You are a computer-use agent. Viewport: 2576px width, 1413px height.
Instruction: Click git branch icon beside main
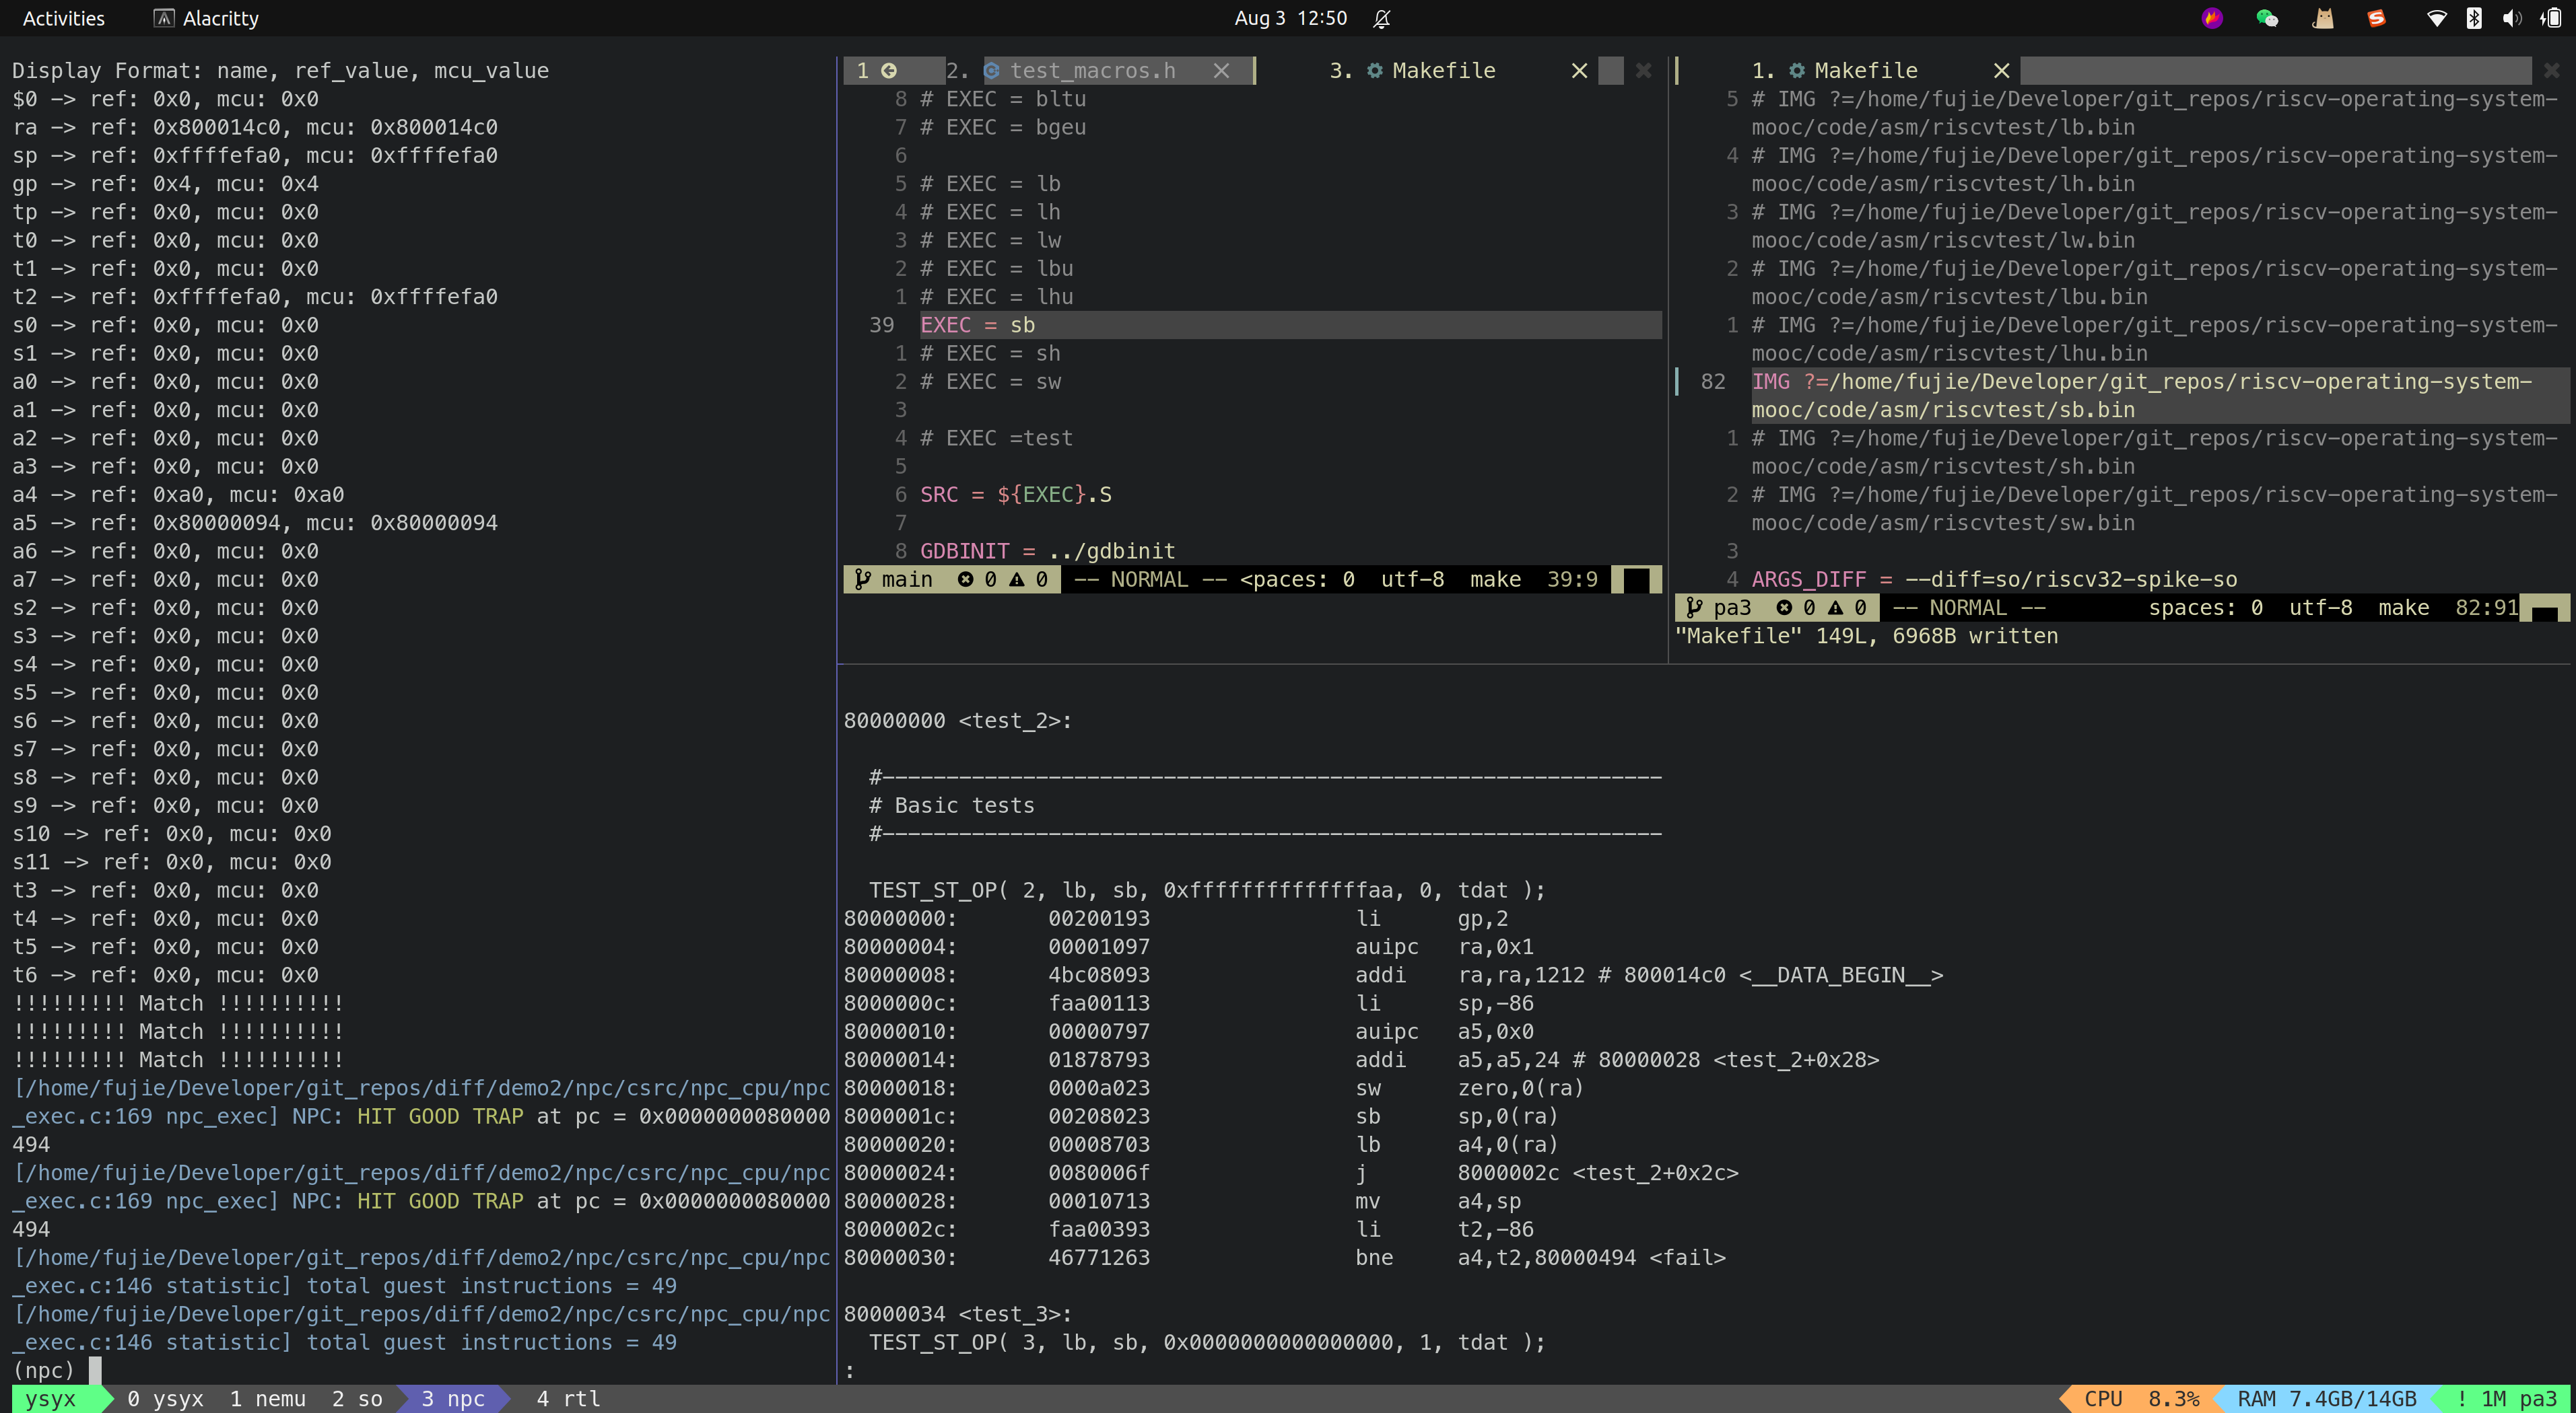[862, 579]
